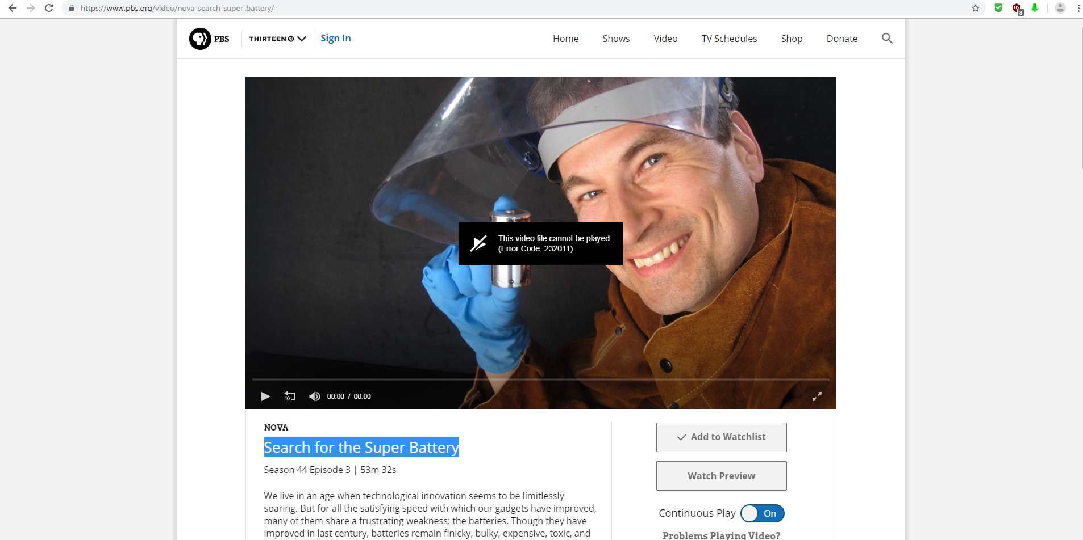Screen dimensions: 1083x540
Task: Open the Chrome browser menu
Action: [1077, 8]
